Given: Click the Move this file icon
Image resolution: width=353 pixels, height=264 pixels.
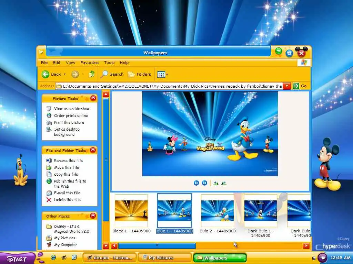Looking at the screenshot, I should pyautogui.click(x=49, y=167).
